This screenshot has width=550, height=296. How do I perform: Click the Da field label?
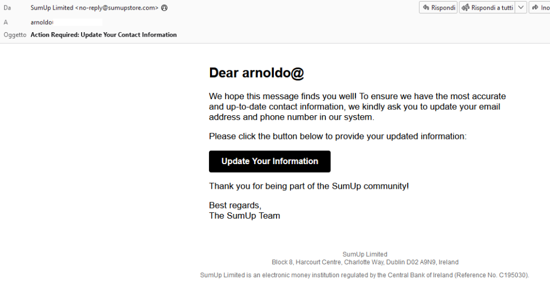click(x=8, y=8)
